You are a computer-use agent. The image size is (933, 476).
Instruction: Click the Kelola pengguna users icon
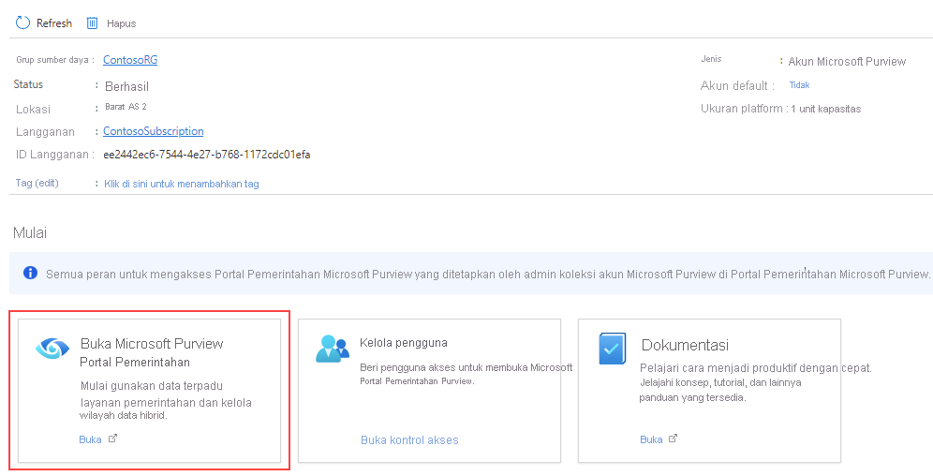point(332,349)
